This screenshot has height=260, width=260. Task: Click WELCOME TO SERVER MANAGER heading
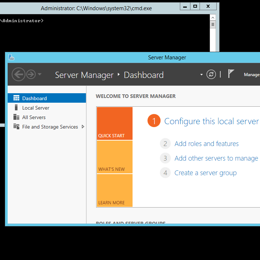[x=135, y=96]
